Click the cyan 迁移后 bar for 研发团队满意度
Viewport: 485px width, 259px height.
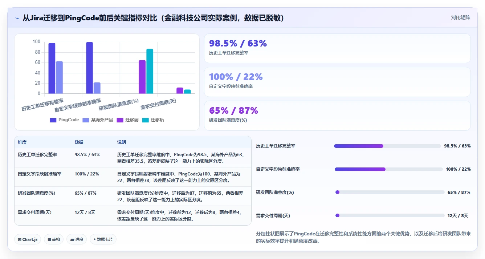[x=150, y=71]
